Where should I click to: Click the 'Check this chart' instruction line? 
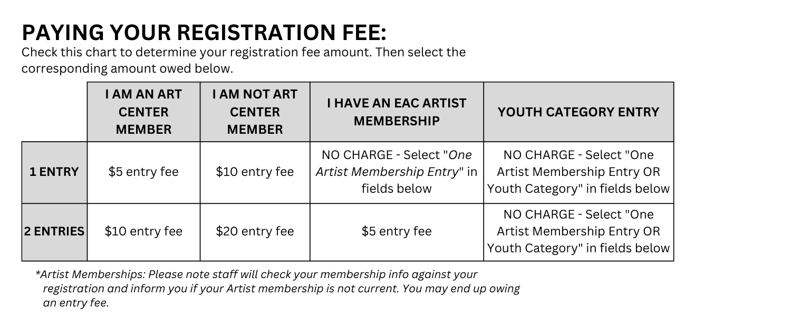tap(244, 53)
